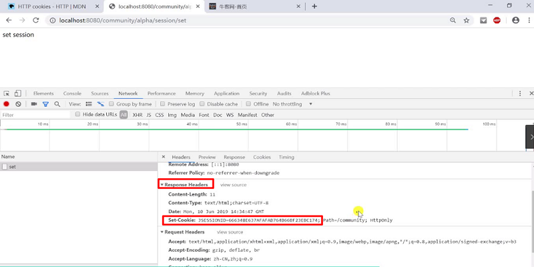Reload the page with the refresh icon

coord(36,21)
